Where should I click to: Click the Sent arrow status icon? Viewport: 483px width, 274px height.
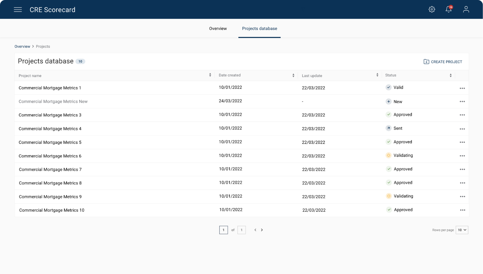tap(388, 128)
